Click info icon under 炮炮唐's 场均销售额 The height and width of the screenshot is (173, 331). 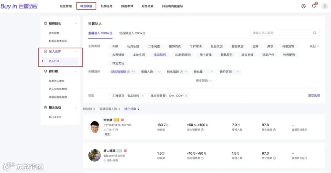(202, 130)
